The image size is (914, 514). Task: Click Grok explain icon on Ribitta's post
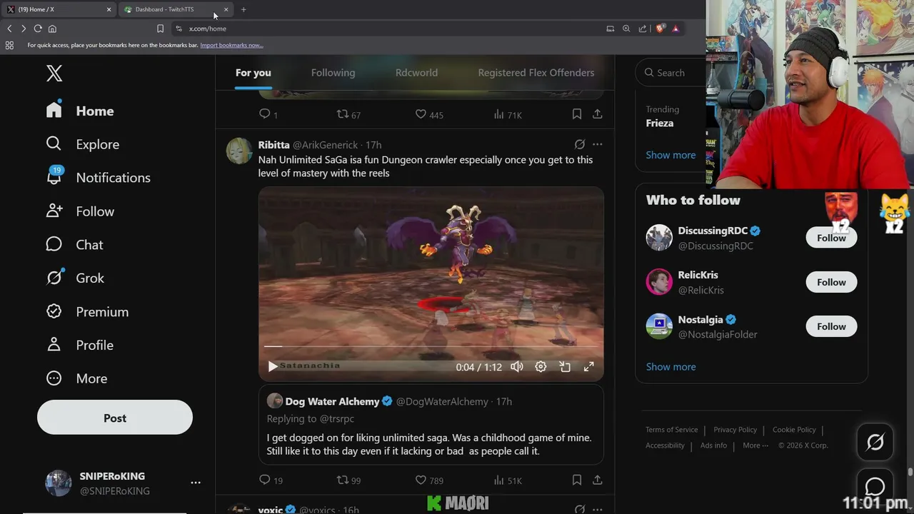tap(580, 144)
